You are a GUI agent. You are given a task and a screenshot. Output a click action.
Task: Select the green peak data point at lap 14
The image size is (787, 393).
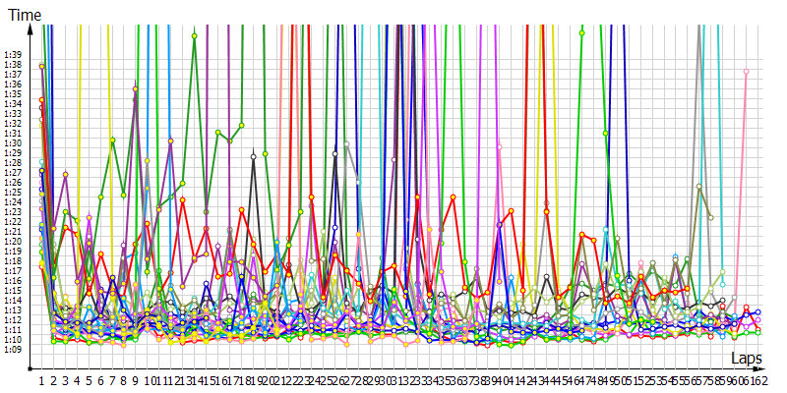[195, 36]
